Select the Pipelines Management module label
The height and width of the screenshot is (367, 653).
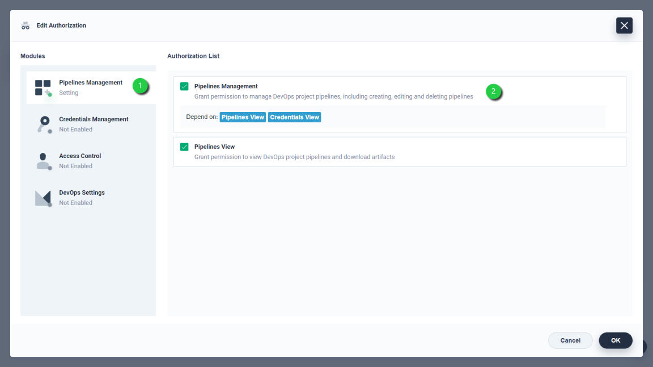[x=91, y=83]
